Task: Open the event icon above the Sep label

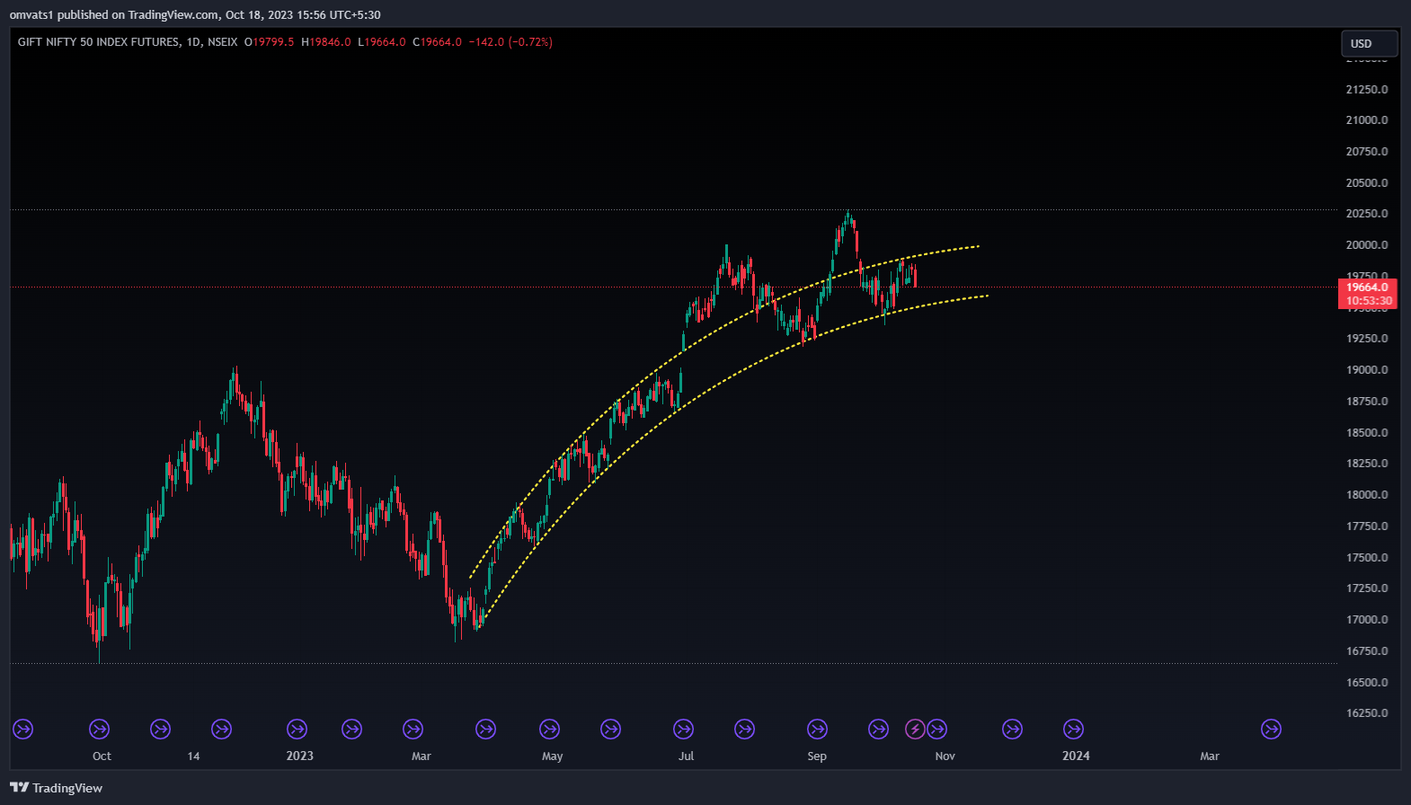Action: coord(817,729)
